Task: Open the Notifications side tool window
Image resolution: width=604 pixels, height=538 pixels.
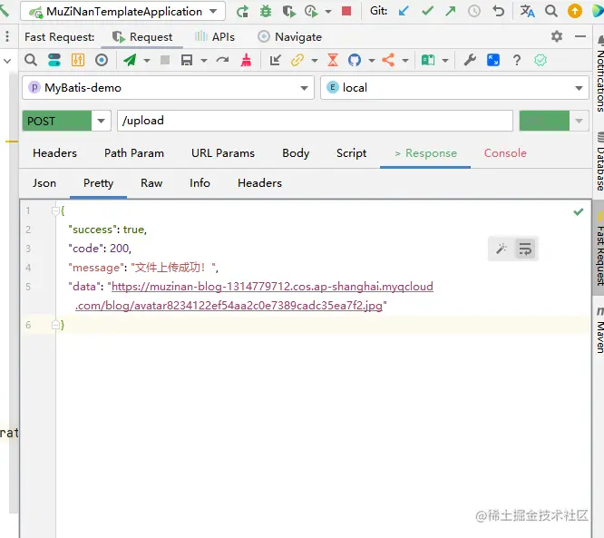Action: 599,74
